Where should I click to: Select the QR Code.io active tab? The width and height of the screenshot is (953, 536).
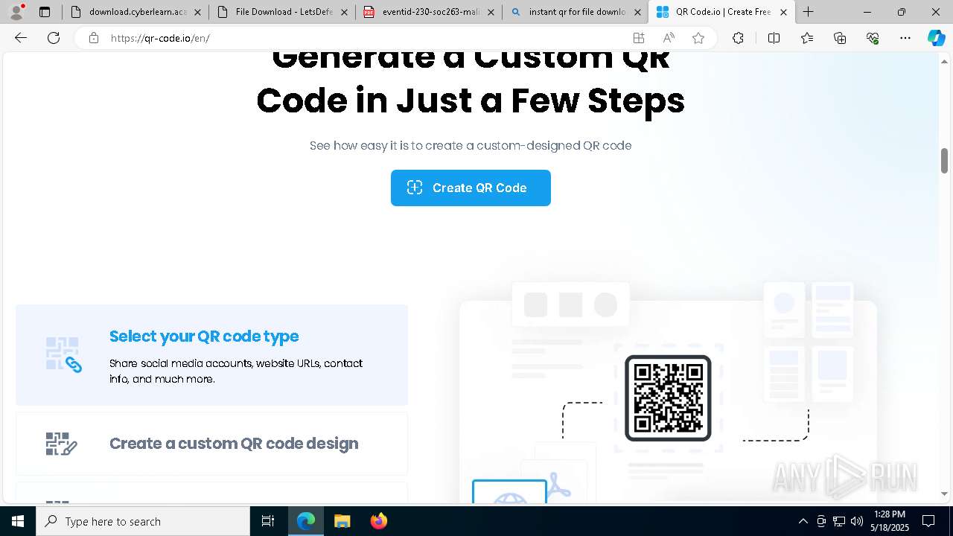click(722, 12)
